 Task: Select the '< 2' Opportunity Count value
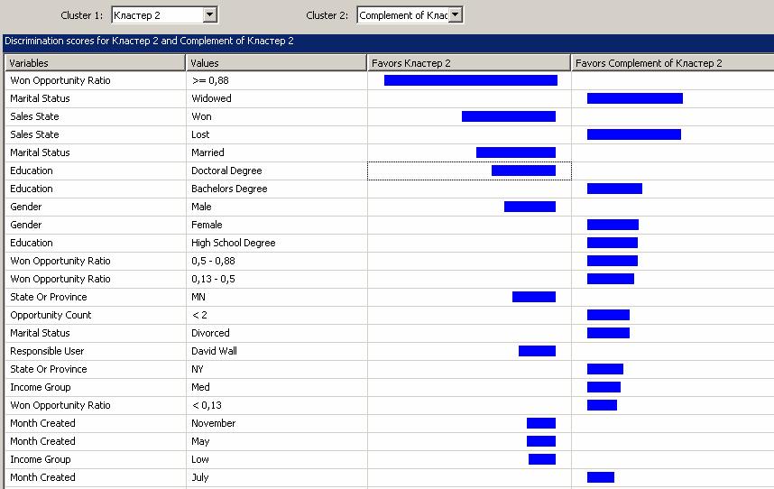(277, 315)
